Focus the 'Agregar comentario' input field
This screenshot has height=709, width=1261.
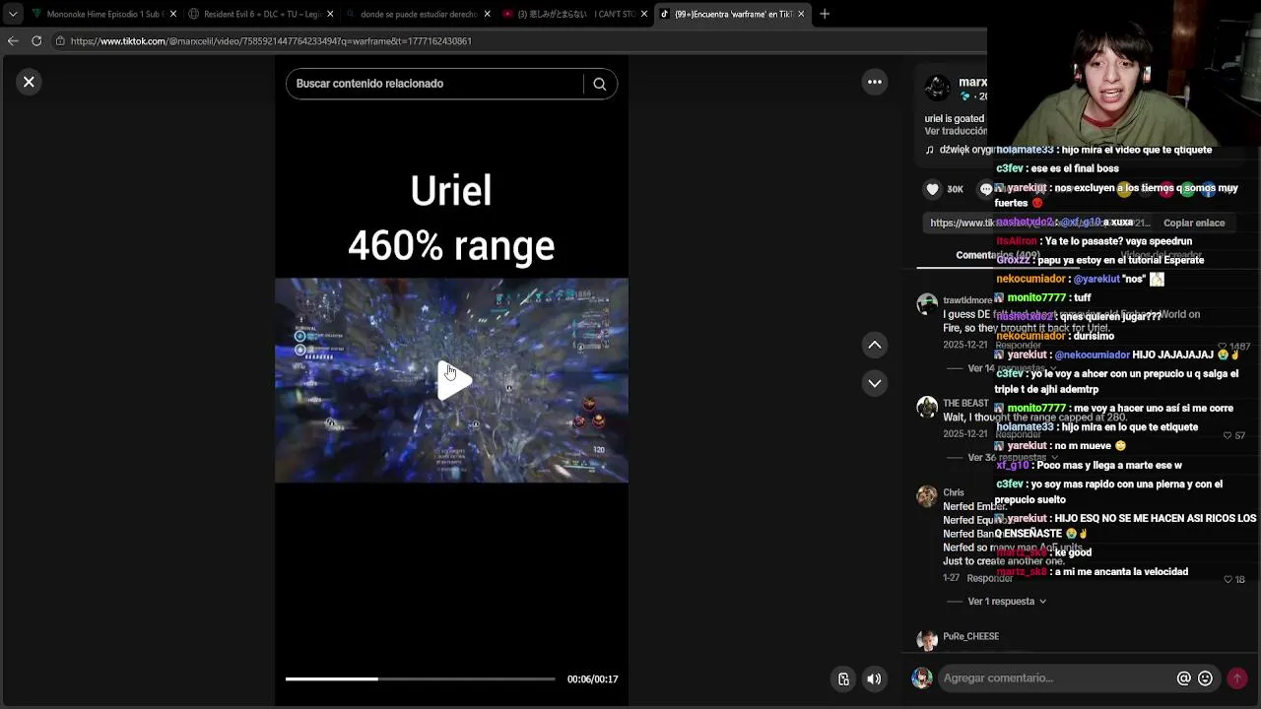(1057, 678)
